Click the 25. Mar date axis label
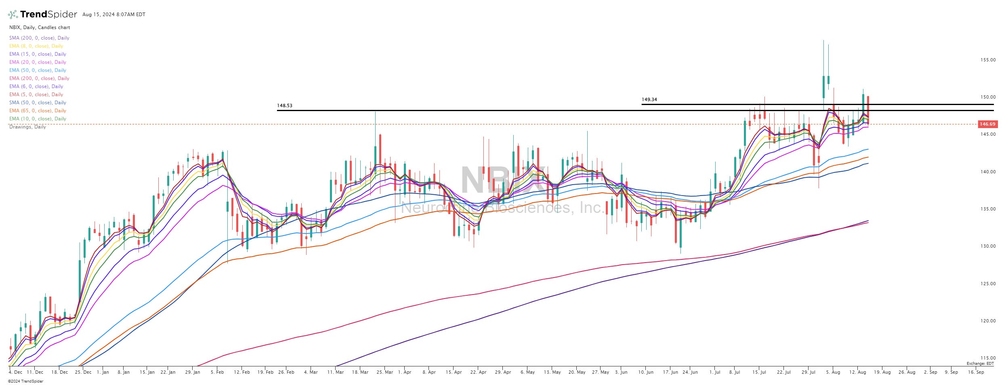This screenshot has width=1006, height=385. point(384,372)
